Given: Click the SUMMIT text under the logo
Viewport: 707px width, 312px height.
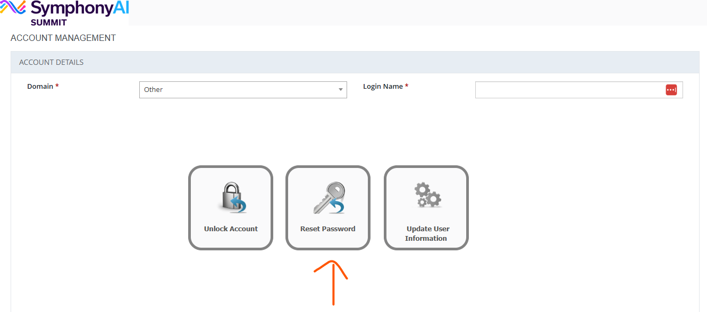Looking at the screenshot, I should tap(48, 22).
